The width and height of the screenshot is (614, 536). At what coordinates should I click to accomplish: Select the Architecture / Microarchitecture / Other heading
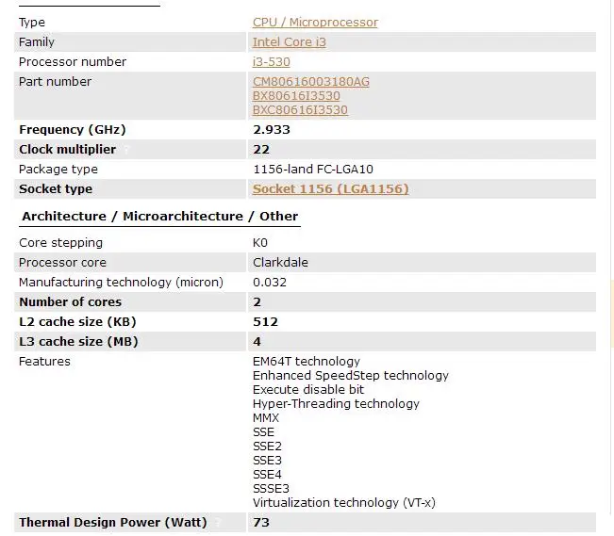159,216
